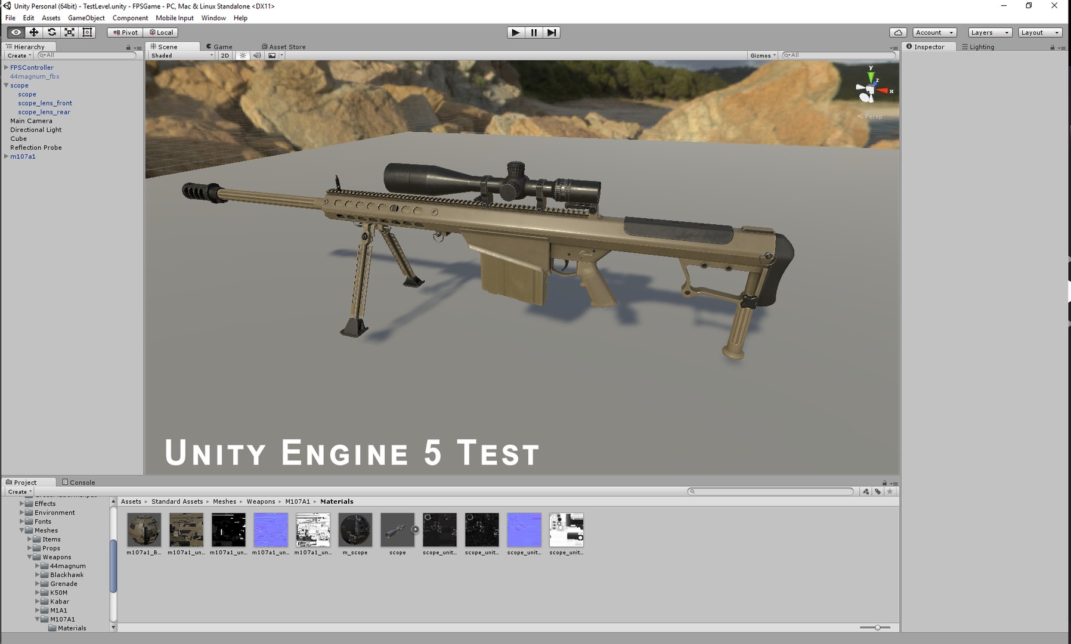Viewport: 1071px width, 644px height.
Task: Click the favorites star icon
Action: (x=890, y=491)
